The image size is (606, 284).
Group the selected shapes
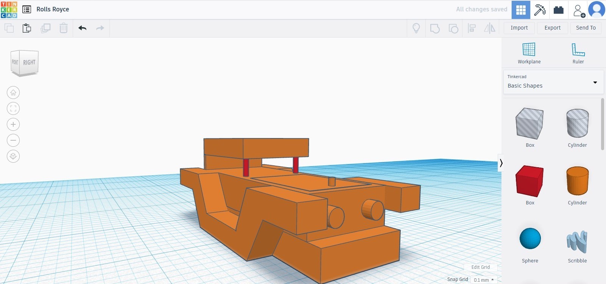tap(435, 28)
